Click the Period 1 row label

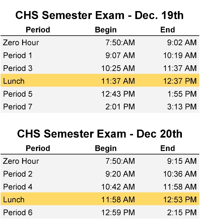pyautogui.click(x=18, y=55)
